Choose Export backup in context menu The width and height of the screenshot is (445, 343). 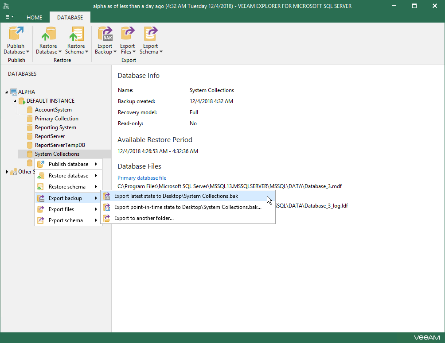pos(68,198)
